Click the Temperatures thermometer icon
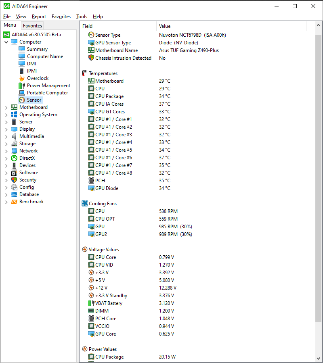 [84, 73]
